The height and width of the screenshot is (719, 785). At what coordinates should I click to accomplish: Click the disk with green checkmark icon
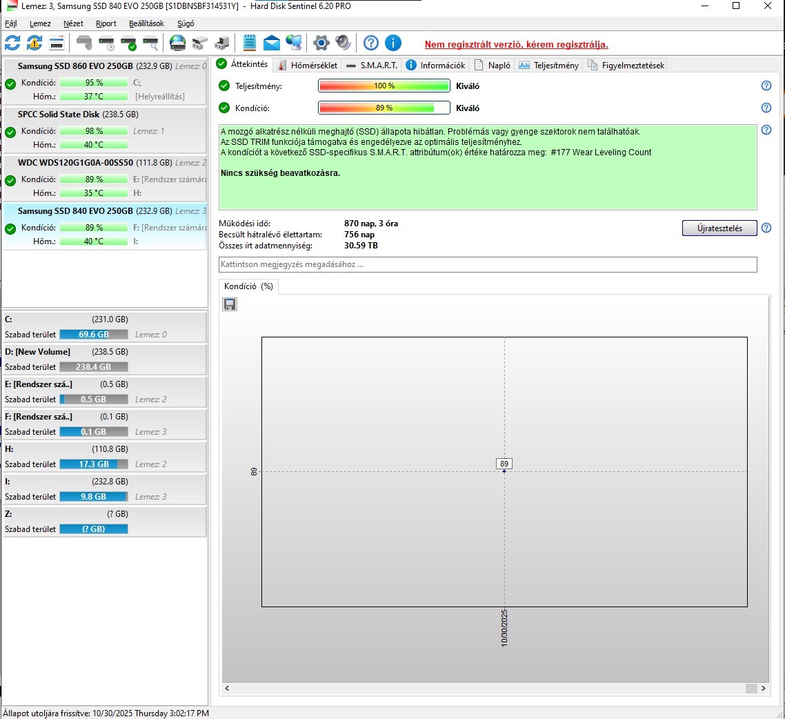tap(129, 43)
